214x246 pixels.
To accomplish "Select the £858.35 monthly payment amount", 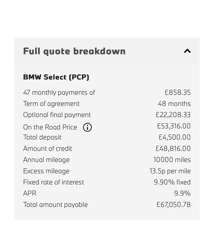I will (178, 93).
